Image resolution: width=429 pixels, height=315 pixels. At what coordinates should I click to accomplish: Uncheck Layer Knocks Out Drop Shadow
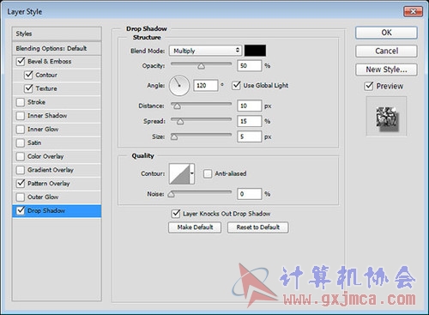(176, 214)
